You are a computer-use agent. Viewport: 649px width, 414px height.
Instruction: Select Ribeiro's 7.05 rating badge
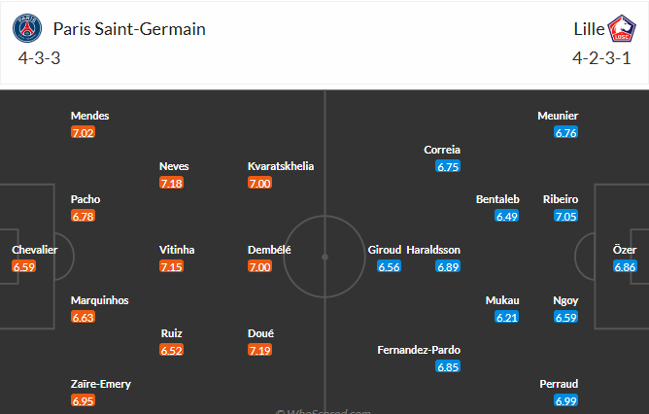(565, 216)
